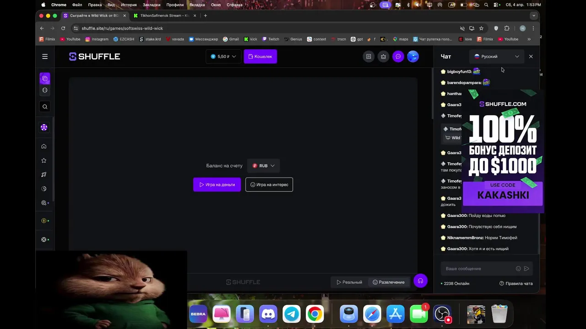Click the chat message input field
The image size is (586, 329).
point(478,269)
